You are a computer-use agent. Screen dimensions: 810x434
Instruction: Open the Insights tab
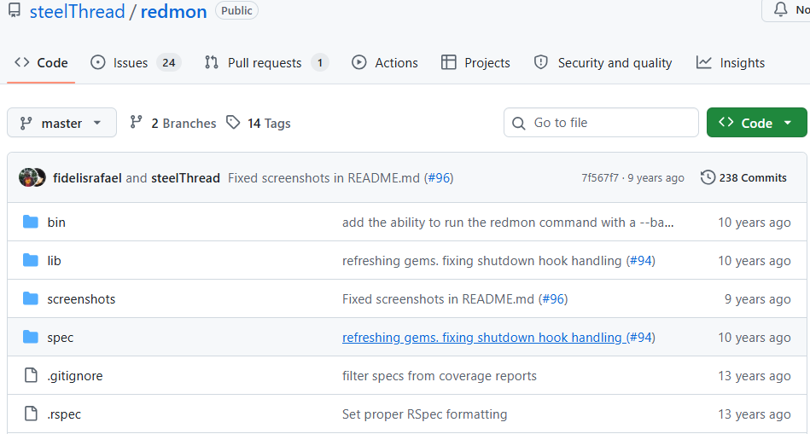[731, 63]
